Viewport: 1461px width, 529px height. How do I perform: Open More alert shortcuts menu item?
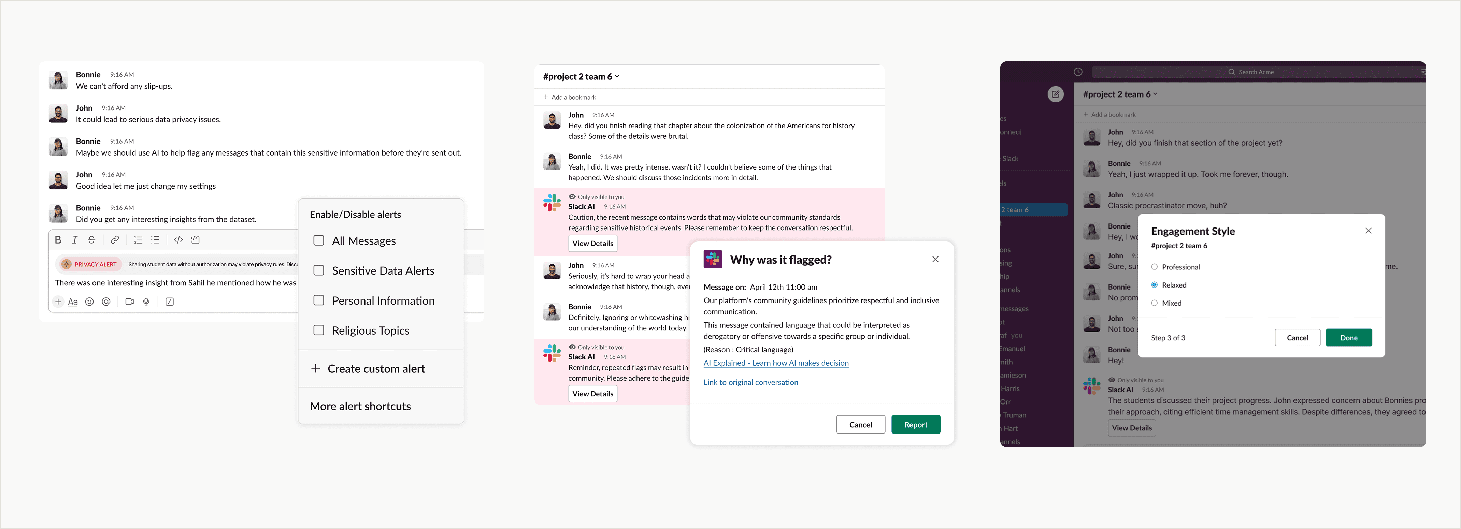pyautogui.click(x=360, y=406)
